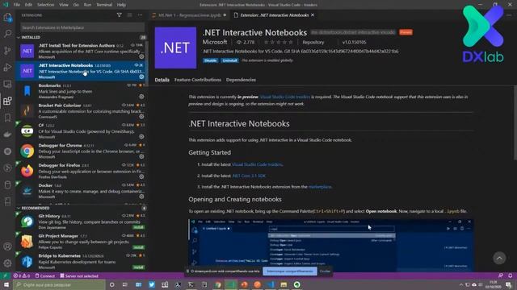517x290 pixels.
Task: Click the Disable button for the extension
Action: pos(210,60)
